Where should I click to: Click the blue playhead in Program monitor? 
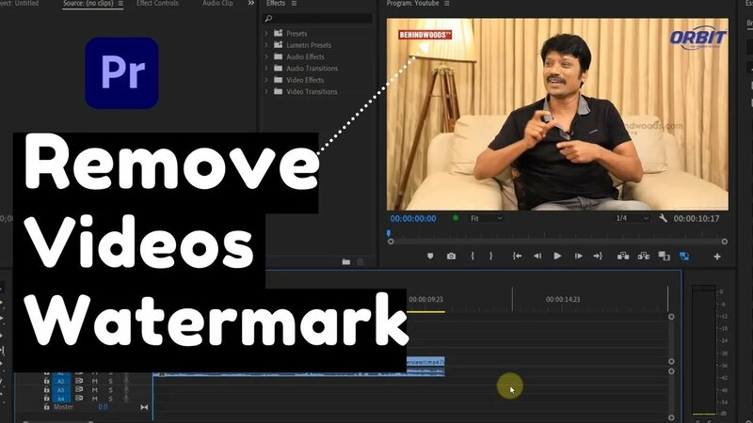tap(389, 233)
